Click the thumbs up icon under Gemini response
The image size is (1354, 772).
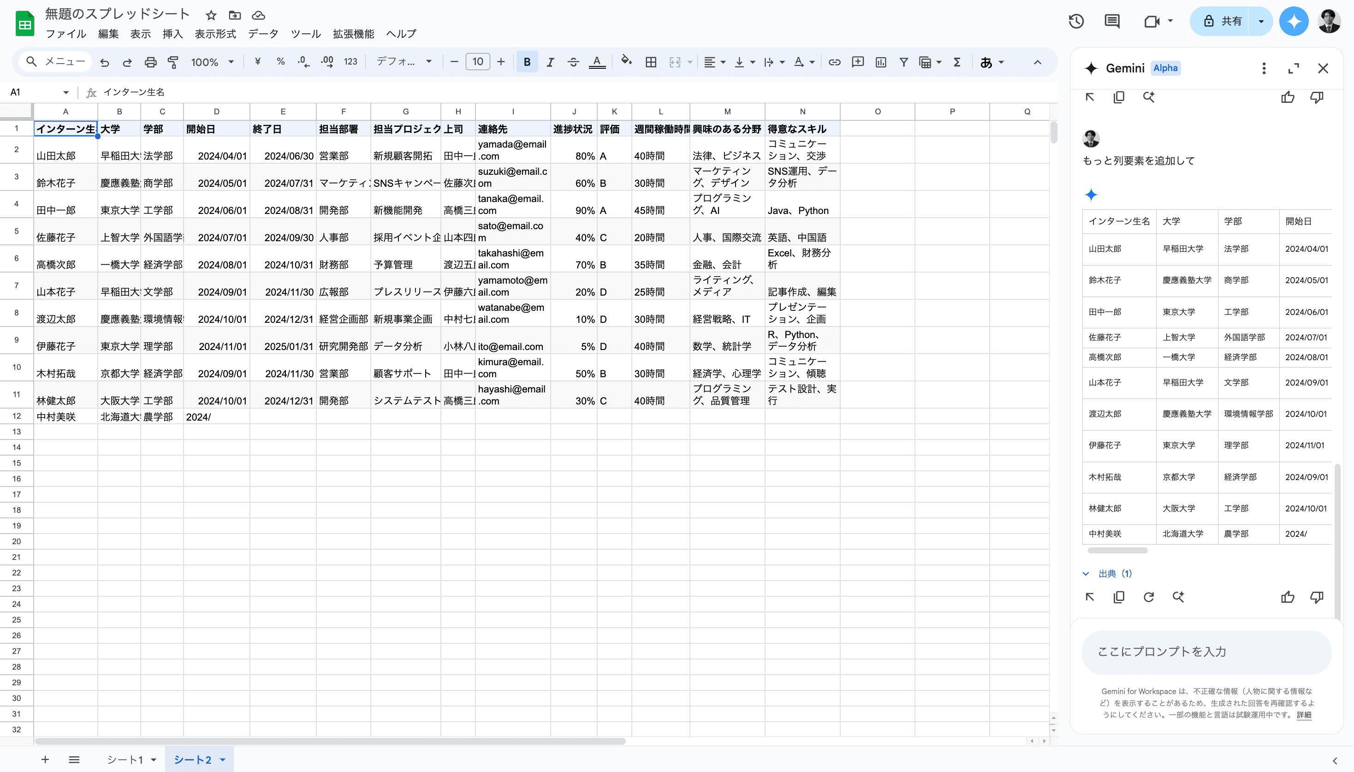coord(1287,597)
